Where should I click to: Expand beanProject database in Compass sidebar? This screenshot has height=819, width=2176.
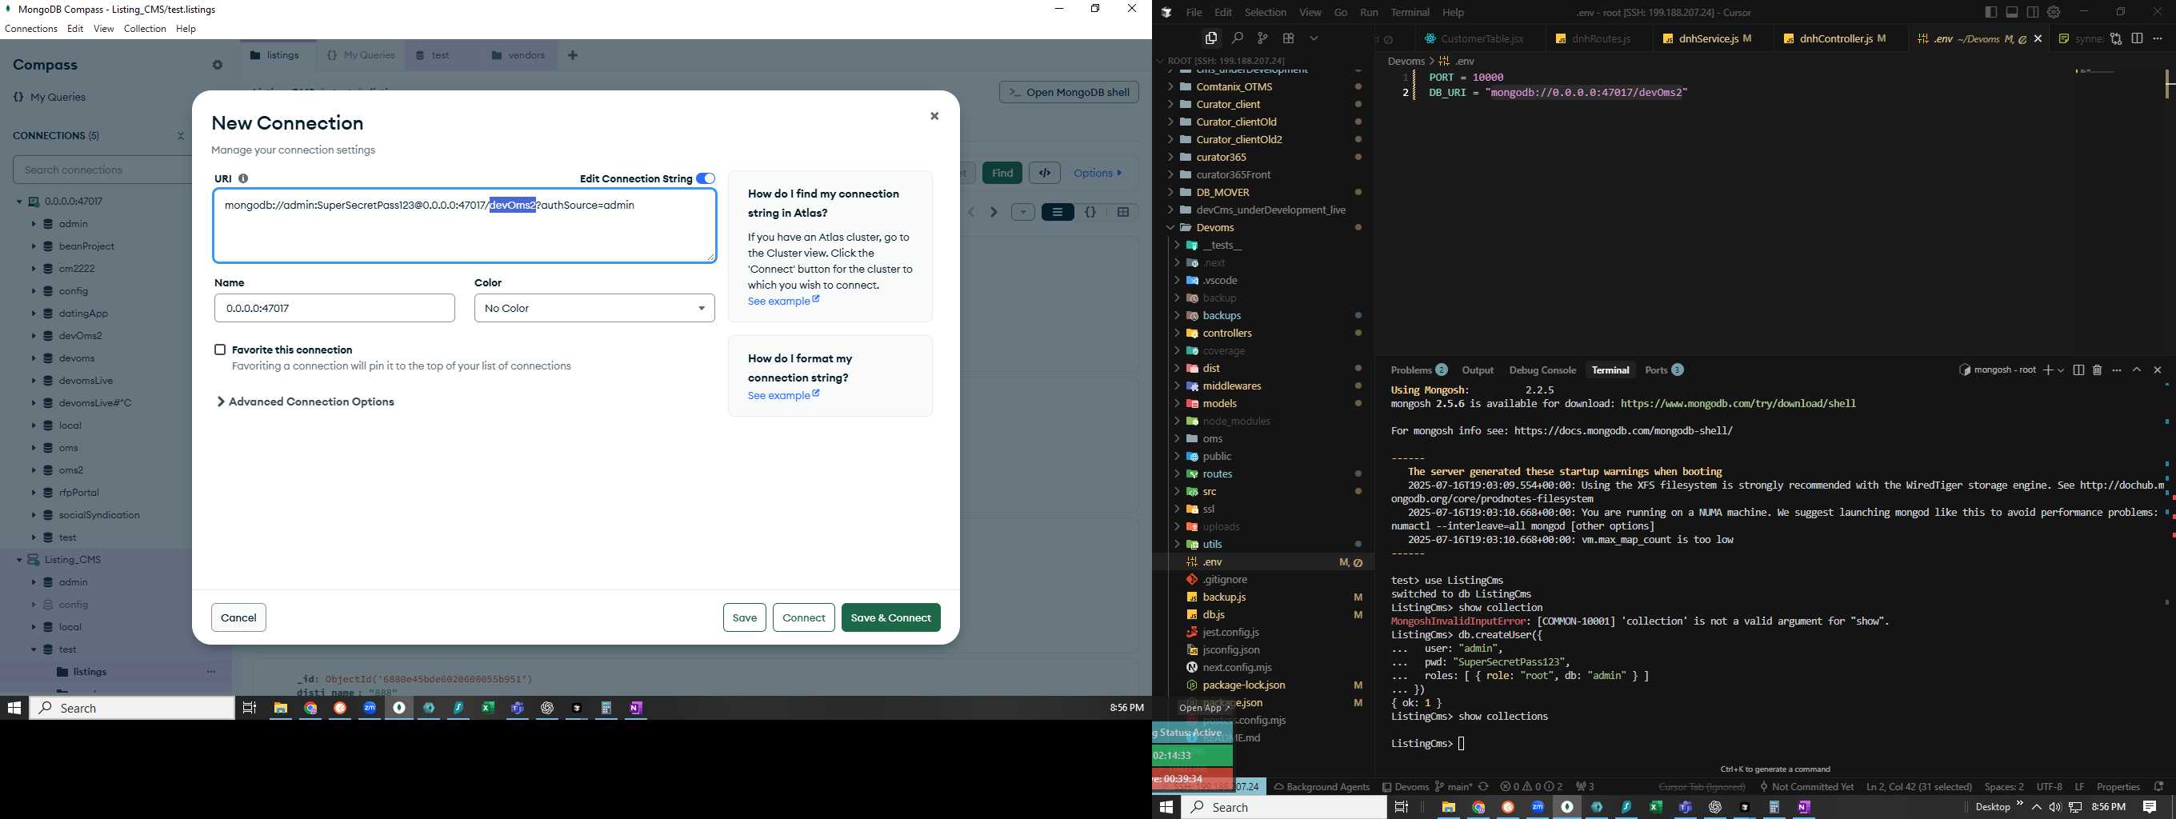[x=33, y=246]
